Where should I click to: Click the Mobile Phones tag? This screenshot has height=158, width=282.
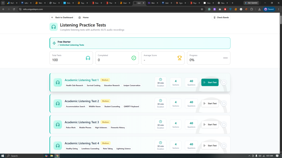(x=85, y=128)
